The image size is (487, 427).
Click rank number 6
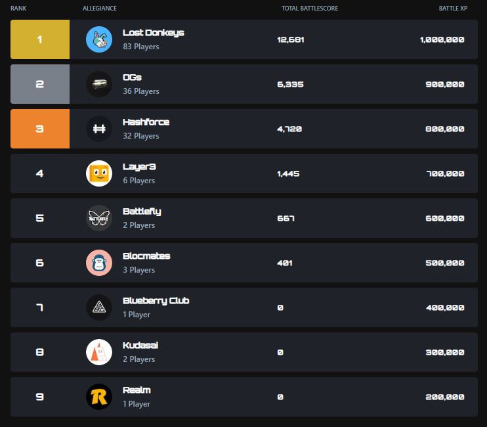click(x=40, y=263)
